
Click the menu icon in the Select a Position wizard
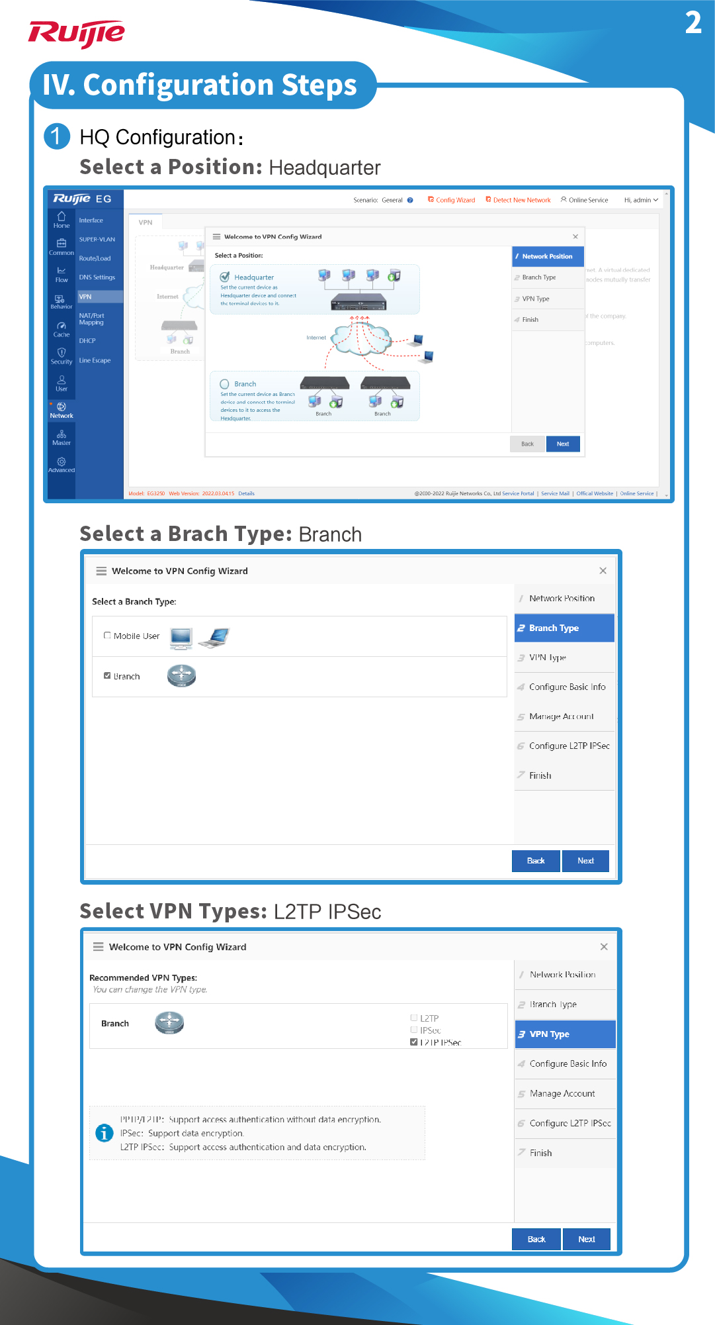click(216, 236)
